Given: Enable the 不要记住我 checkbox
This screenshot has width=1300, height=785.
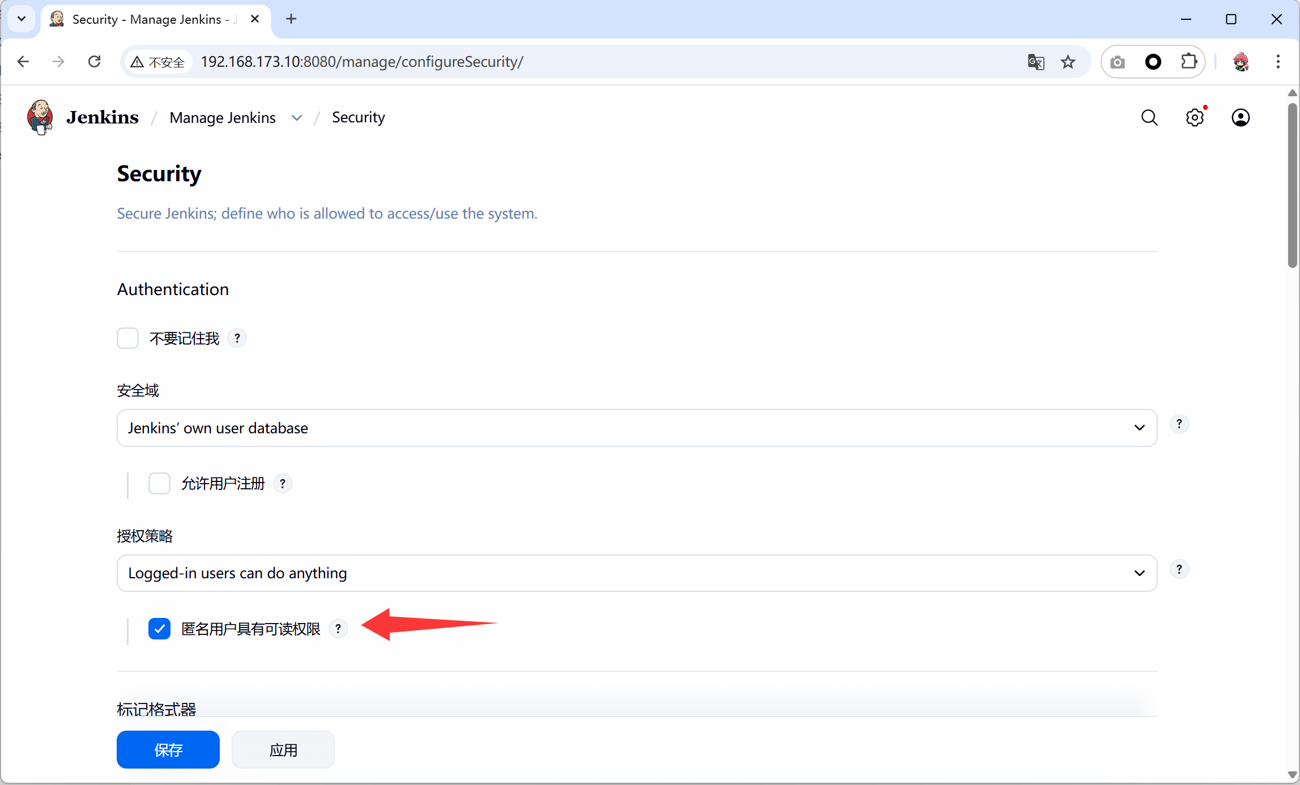Looking at the screenshot, I should point(128,339).
